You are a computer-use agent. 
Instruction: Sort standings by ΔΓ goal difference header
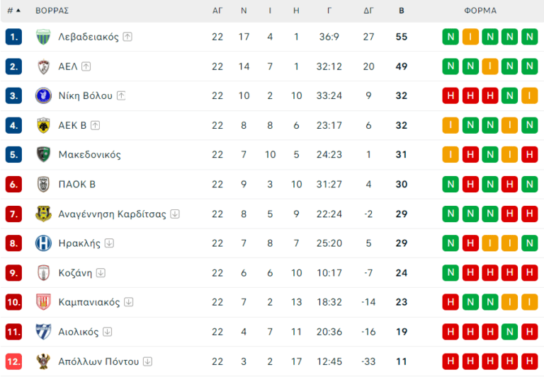[368, 11]
